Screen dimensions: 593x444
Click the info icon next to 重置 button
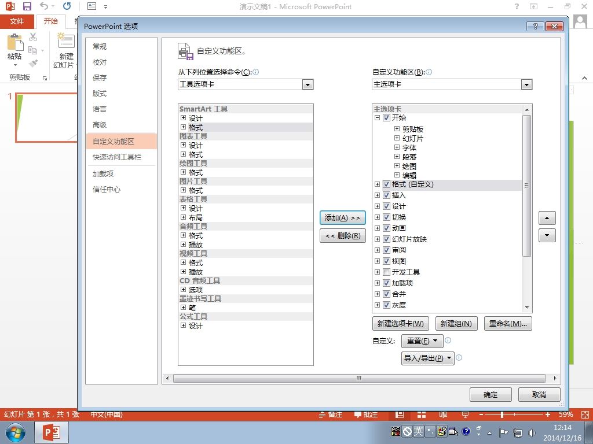coord(448,340)
